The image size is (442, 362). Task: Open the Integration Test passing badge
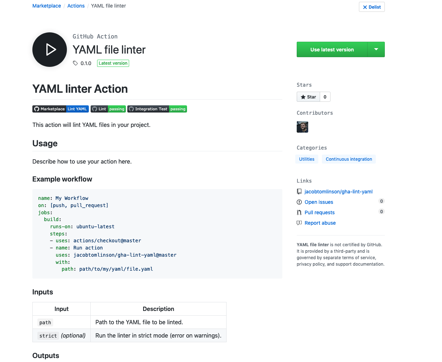pyautogui.click(x=157, y=109)
